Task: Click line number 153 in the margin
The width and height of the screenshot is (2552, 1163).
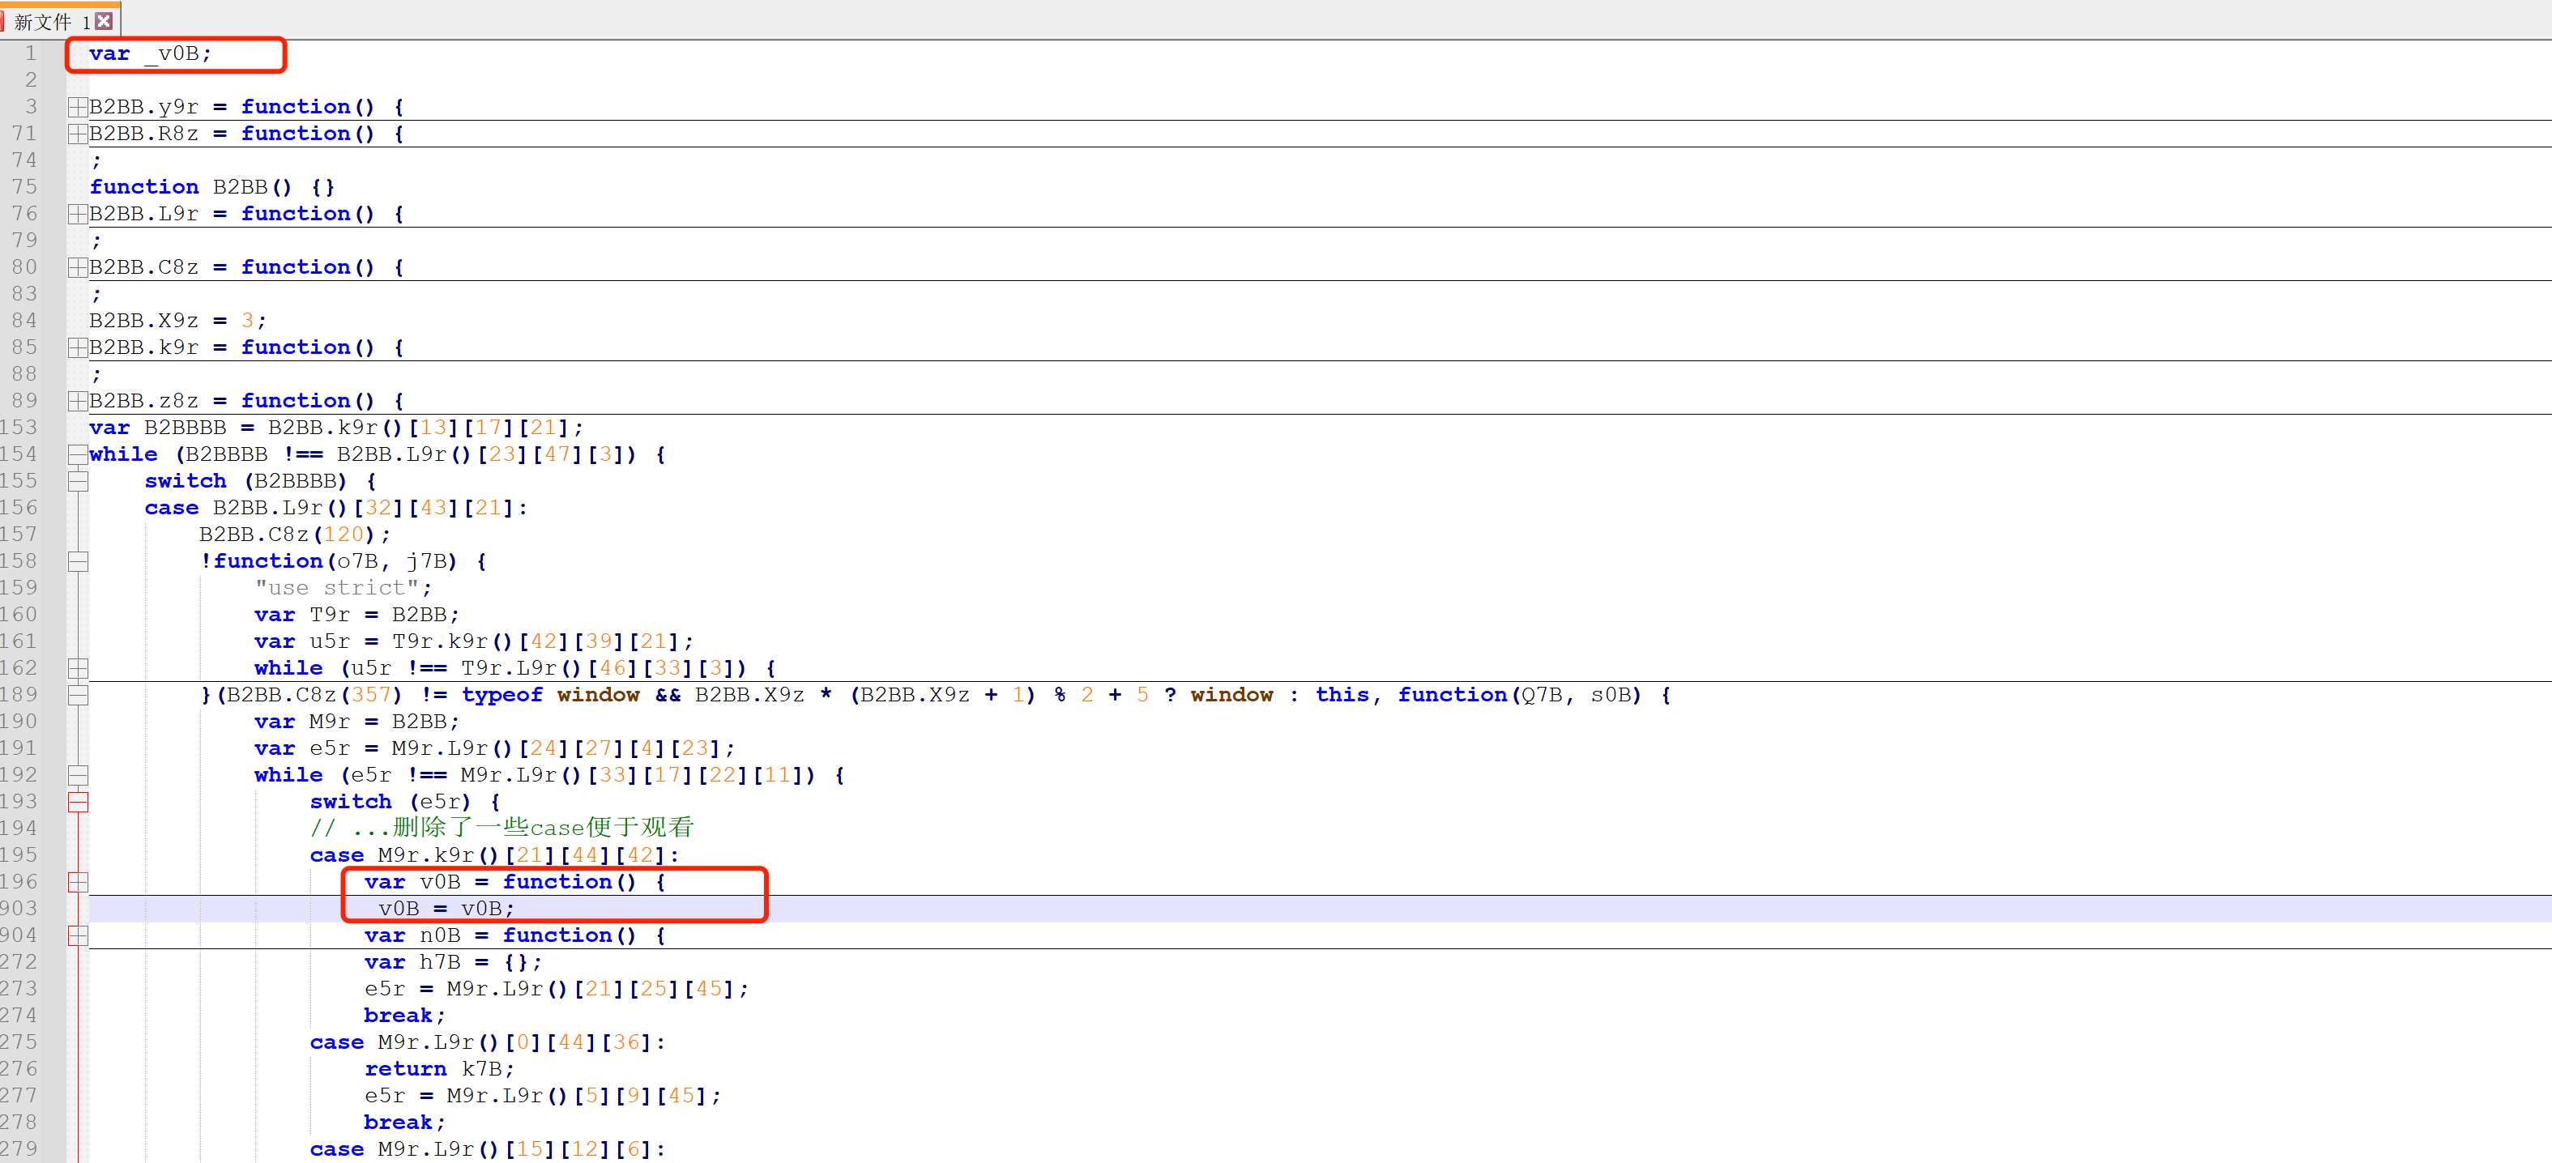Action: pos(19,428)
